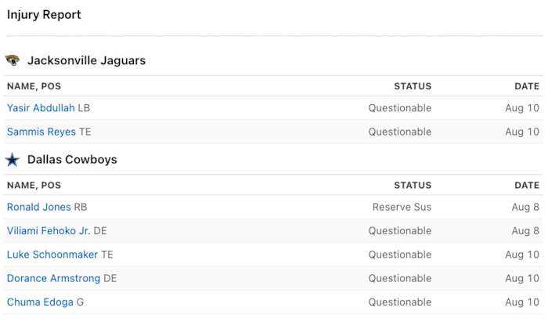Click Dorance Armstrong's name
The height and width of the screenshot is (322, 548).
pyautogui.click(x=53, y=278)
